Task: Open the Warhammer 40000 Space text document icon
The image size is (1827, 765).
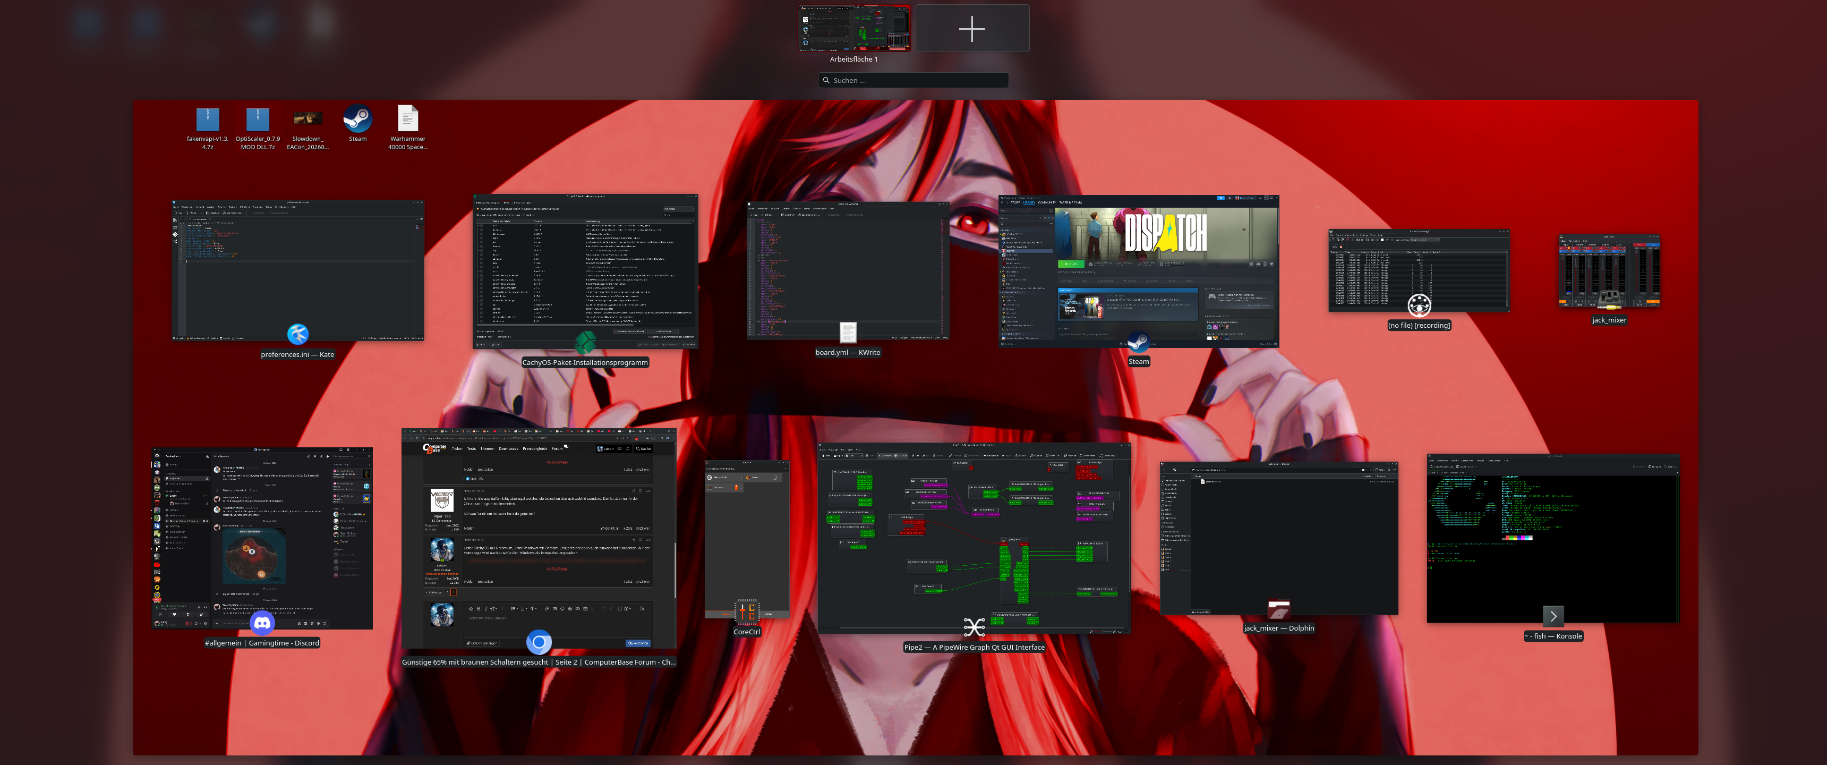Action: [x=408, y=118]
